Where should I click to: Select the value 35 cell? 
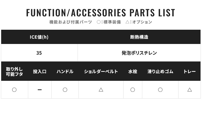coord(39,53)
